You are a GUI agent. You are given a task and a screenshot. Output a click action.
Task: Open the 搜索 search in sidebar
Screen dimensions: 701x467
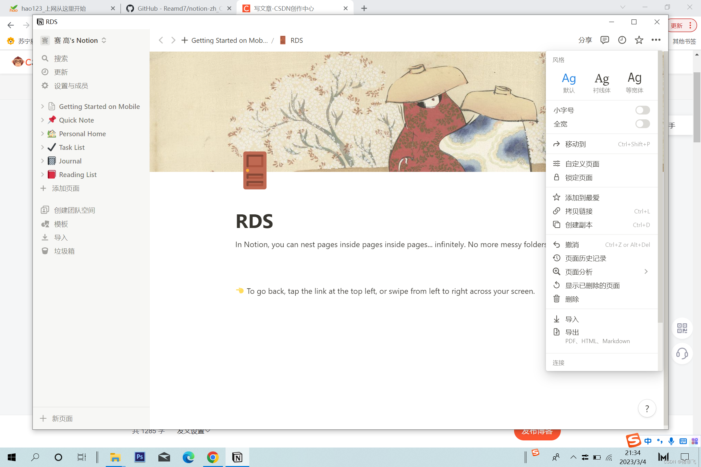pos(61,59)
